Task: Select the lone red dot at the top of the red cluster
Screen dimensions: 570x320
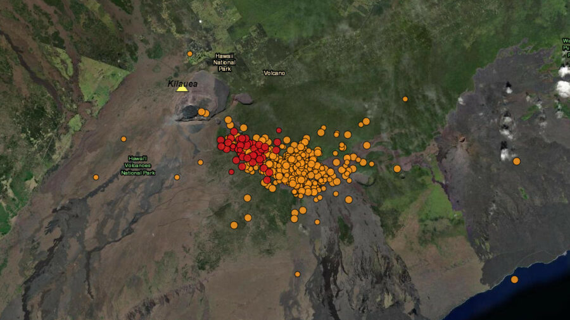Action: [279, 130]
